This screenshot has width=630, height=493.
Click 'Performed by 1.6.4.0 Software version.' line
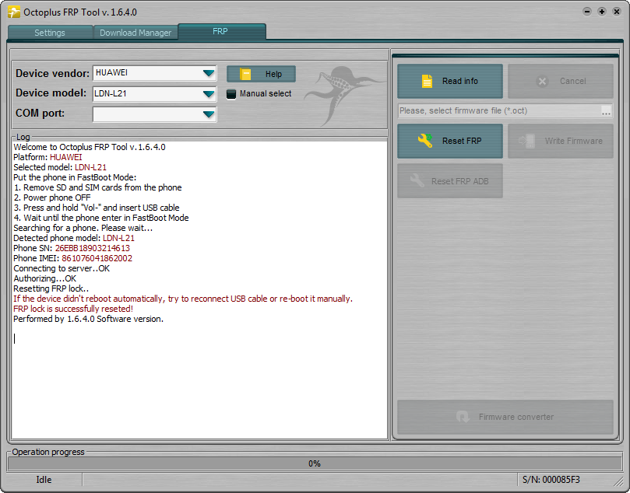pos(89,319)
